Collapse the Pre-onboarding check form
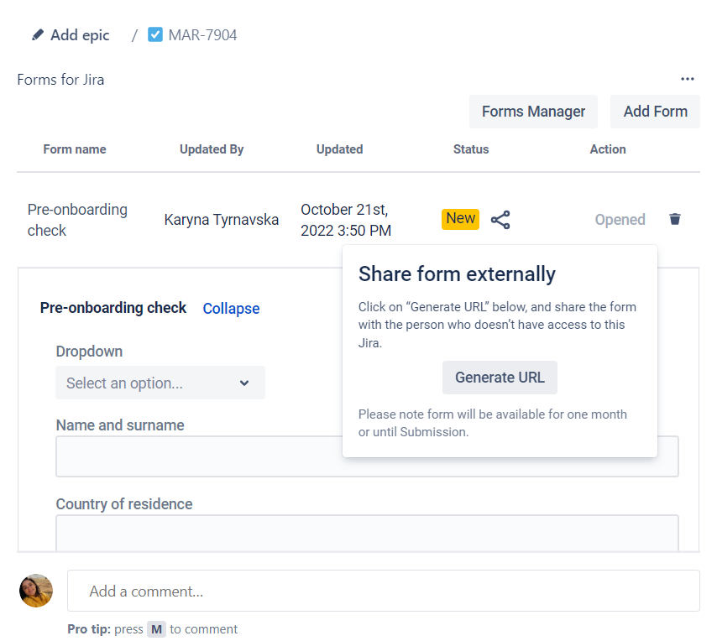The width and height of the screenshot is (717, 641). (x=231, y=308)
